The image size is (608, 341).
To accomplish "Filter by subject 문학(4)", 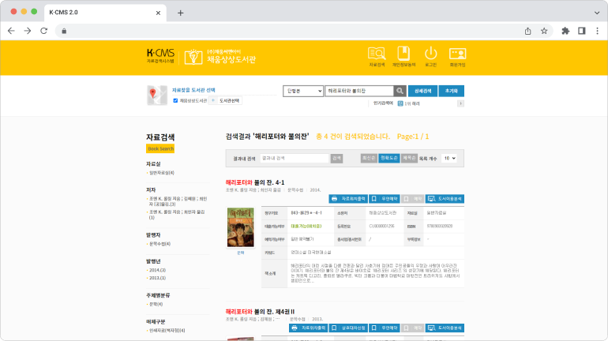I will (x=156, y=304).
